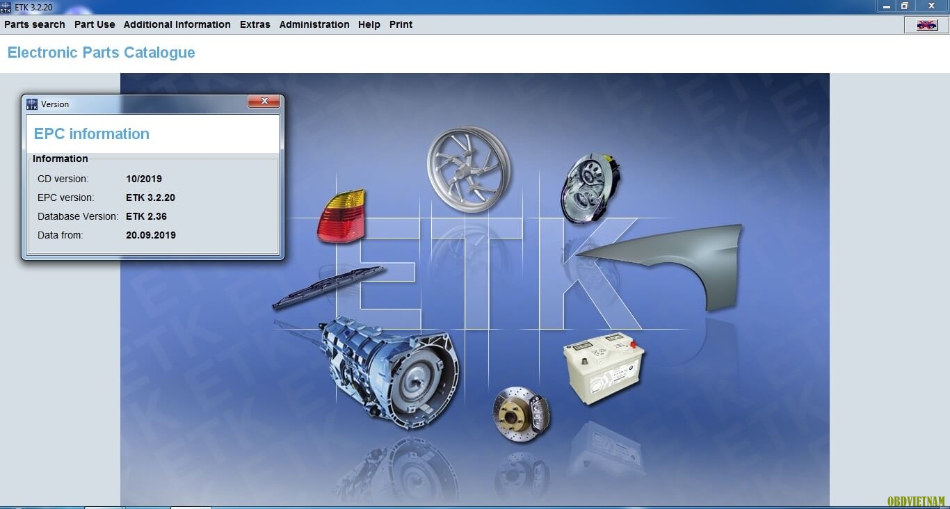This screenshot has width=950, height=509.
Task: Open the Part Use menu
Action: 95,24
